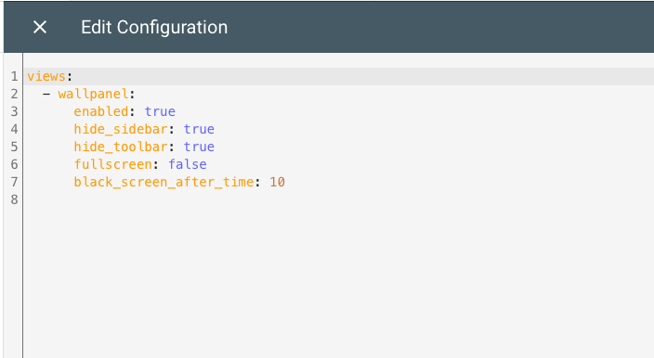Click line number 6 in the gutter

tap(15, 164)
